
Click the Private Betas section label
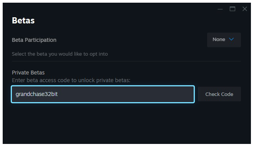tap(28, 73)
